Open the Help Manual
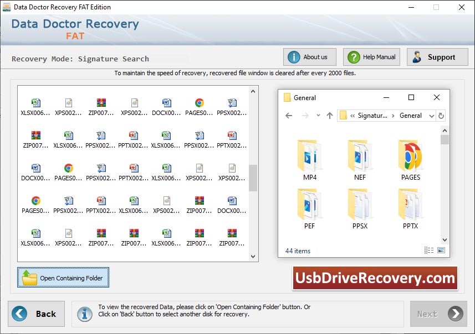 [371, 57]
